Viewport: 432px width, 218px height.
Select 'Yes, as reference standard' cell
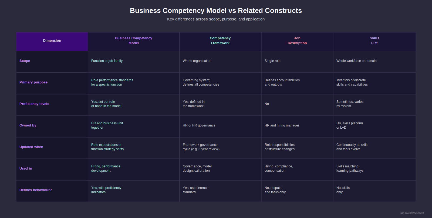click(220, 191)
